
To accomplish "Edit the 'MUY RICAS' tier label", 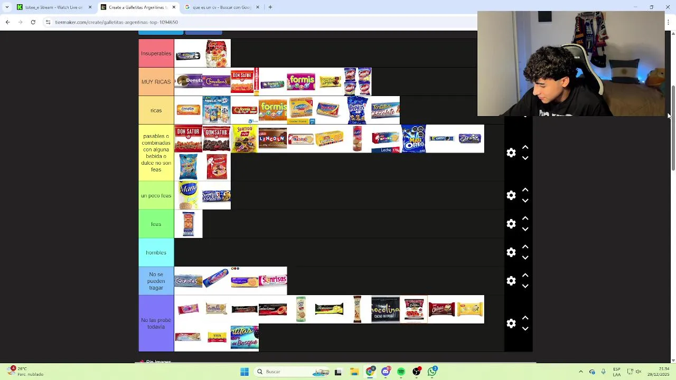I will click(x=156, y=82).
